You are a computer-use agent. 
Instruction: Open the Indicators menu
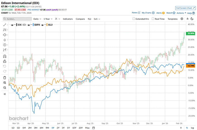pyautogui.click(x=68, y=19)
